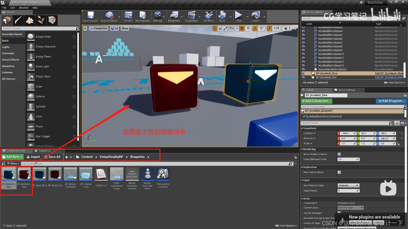Open the Perspective viewport mode dropdown
Image resolution: width=408 pixels, height=229 pixels.
[x=99, y=28]
